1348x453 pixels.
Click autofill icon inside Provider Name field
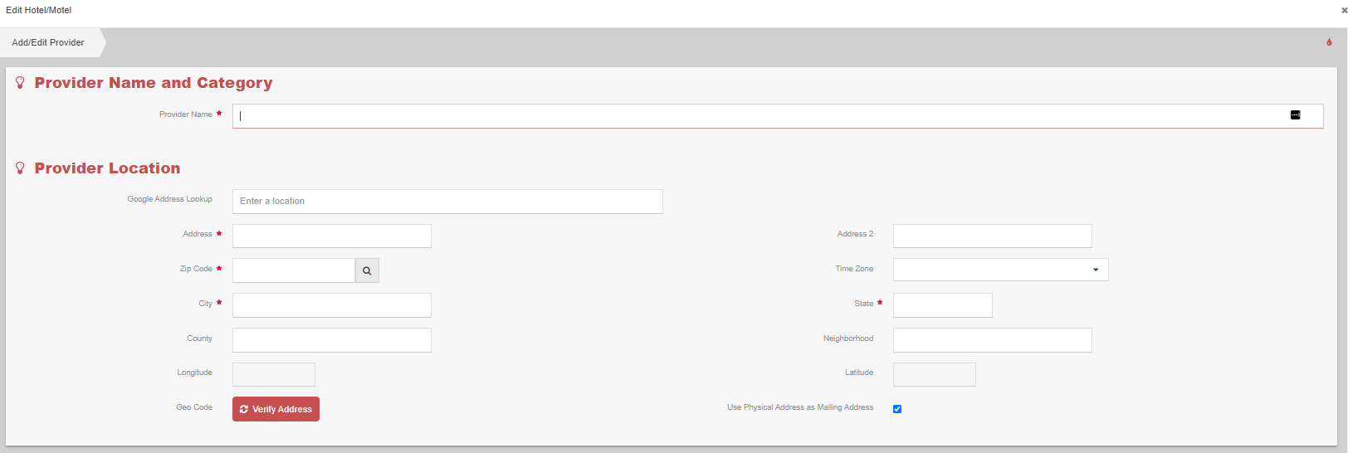tap(1295, 115)
